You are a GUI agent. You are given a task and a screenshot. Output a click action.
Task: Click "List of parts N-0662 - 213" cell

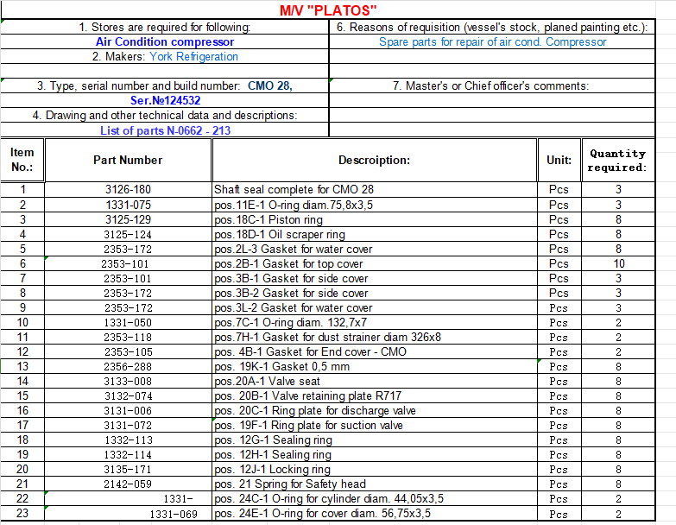click(165, 130)
